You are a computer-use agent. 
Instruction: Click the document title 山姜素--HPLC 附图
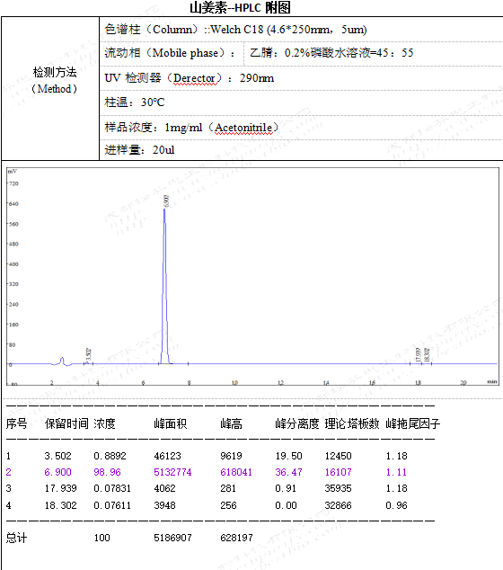click(240, 7)
